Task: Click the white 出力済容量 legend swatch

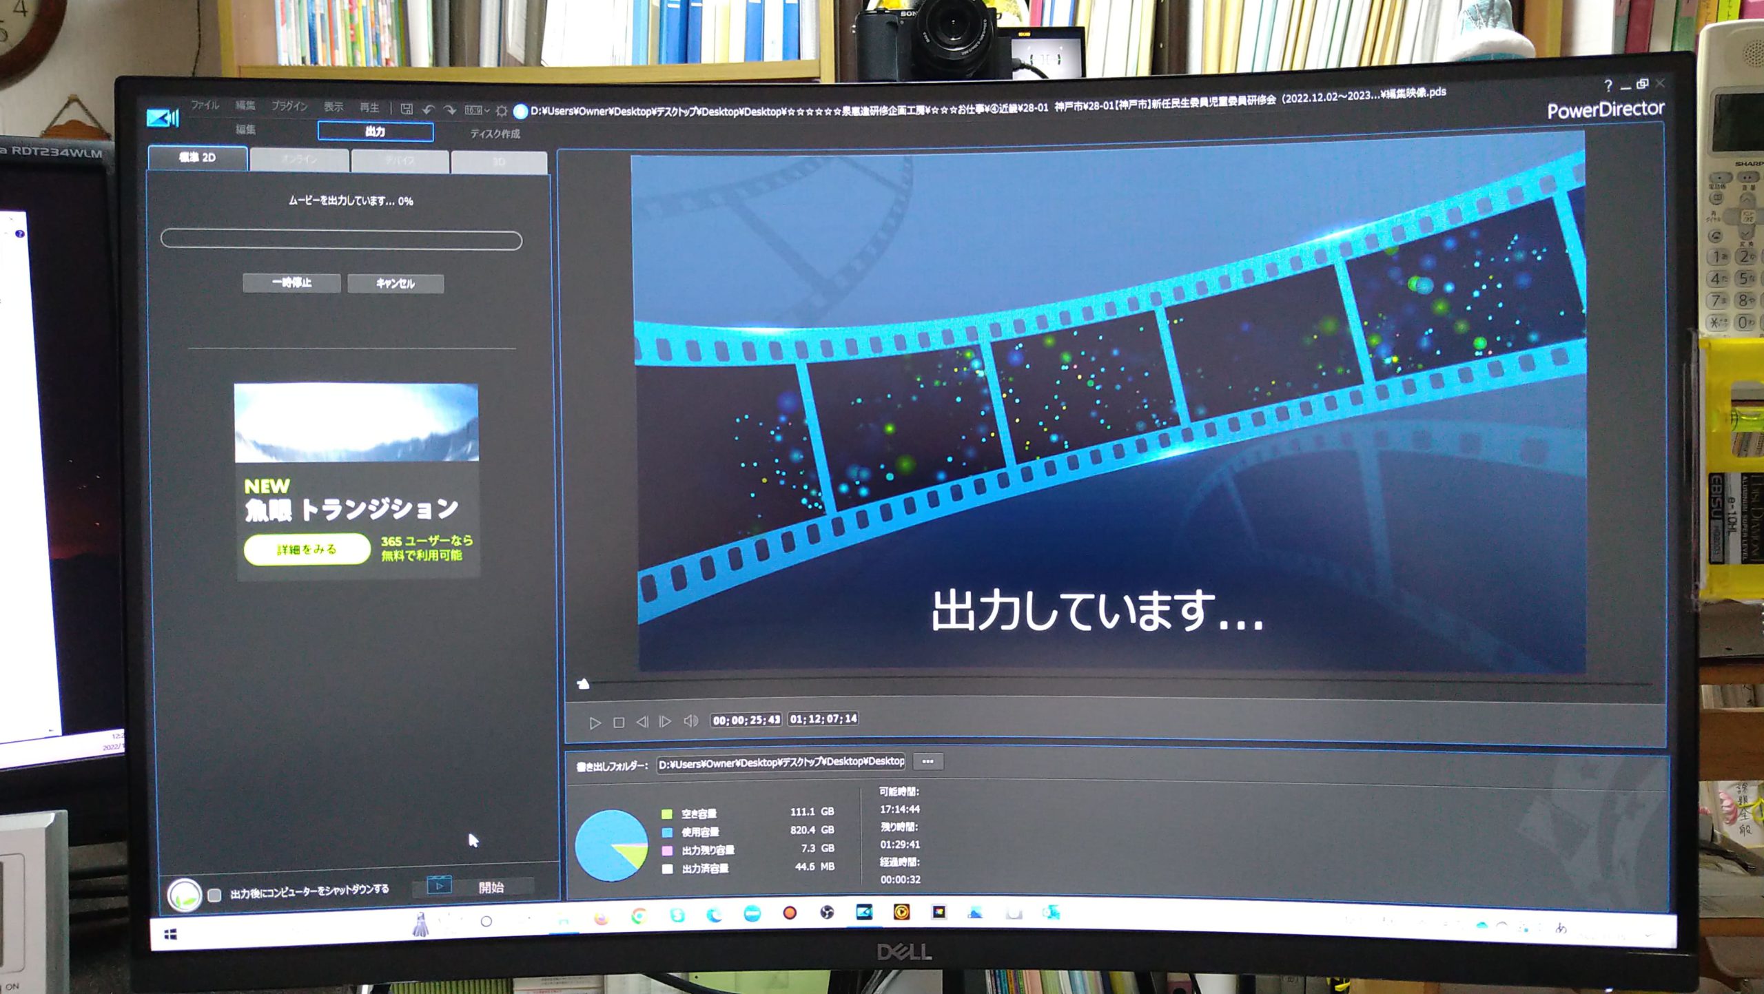Action: pyautogui.click(x=666, y=869)
